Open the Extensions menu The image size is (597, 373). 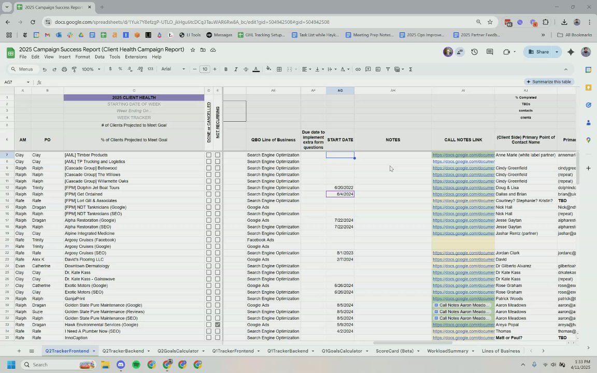pos(136,57)
